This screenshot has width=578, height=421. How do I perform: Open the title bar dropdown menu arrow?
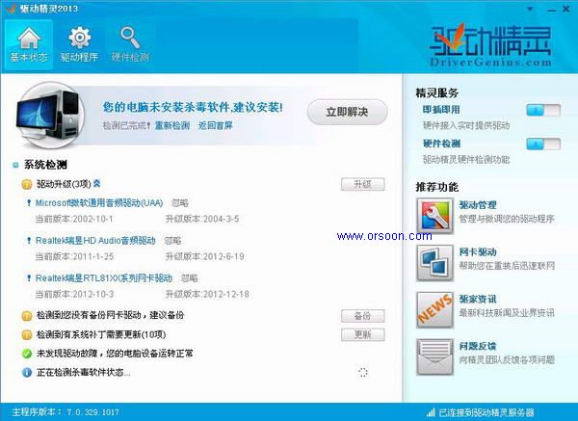pyautogui.click(x=530, y=10)
